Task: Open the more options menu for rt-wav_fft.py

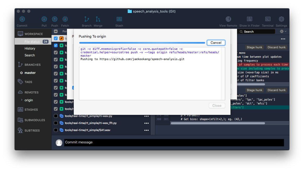Action: 147,123
